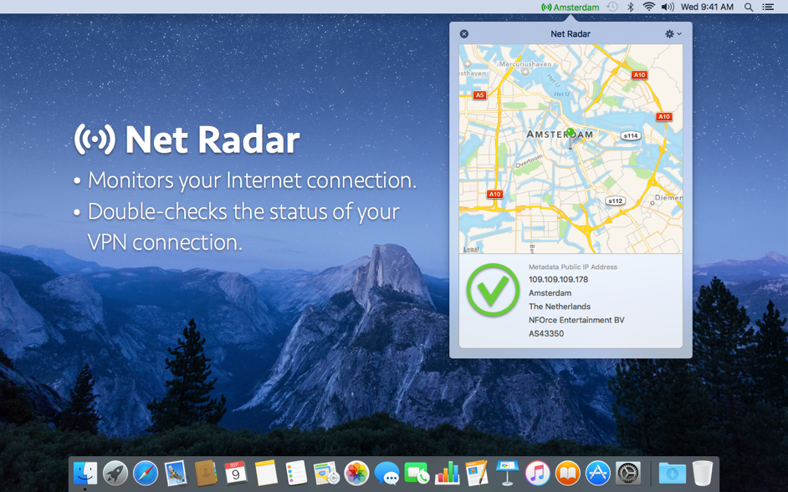Click the green checkmark status icon
The width and height of the screenshot is (788, 492).
[x=493, y=290]
